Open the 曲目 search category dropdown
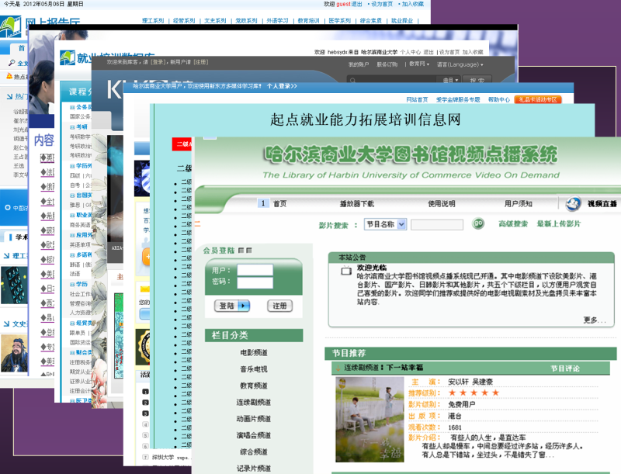Screen dimensions: 621x474 pyautogui.click(x=450, y=81)
